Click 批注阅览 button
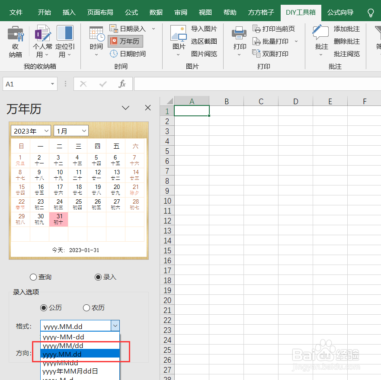381x380 pixels. coord(346,54)
